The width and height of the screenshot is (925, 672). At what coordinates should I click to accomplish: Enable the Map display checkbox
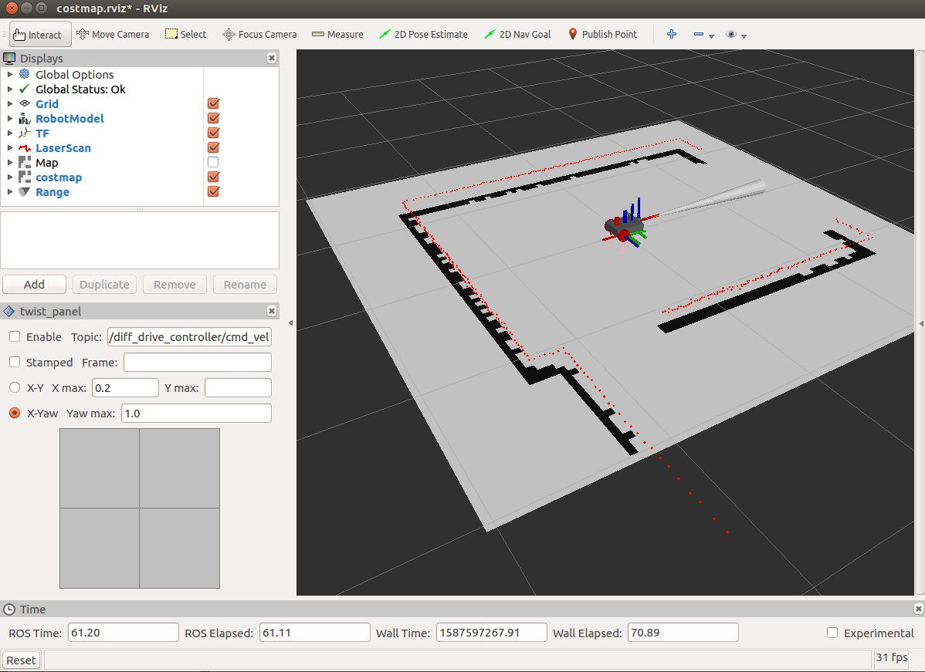pyautogui.click(x=214, y=162)
